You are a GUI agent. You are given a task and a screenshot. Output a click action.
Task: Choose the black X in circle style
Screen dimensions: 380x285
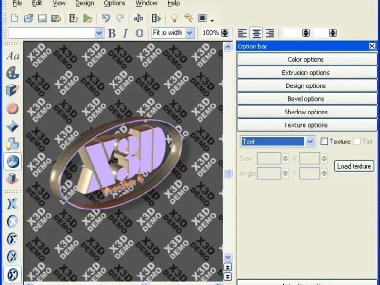tap(13, 239)
